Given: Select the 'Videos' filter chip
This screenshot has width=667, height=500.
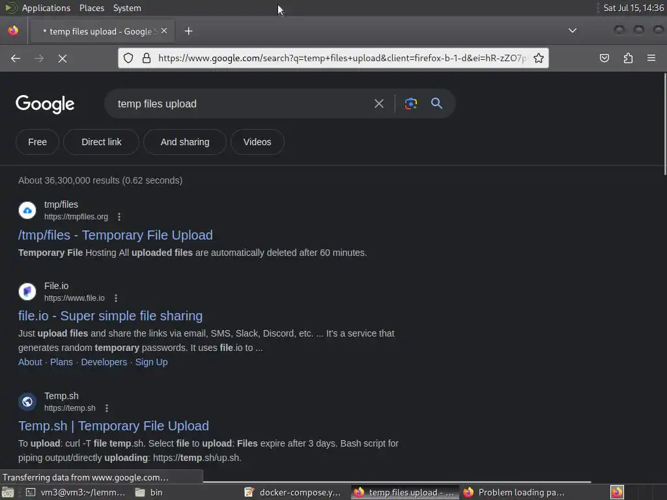Looking at the screenshot, I should pos(257,142).
